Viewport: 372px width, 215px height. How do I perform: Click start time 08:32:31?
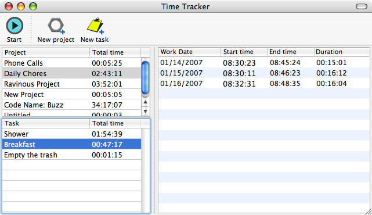239,84
